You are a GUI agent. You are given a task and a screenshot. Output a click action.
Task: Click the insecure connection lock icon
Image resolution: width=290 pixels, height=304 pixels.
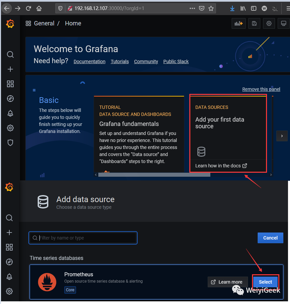(x=70, y=8)
